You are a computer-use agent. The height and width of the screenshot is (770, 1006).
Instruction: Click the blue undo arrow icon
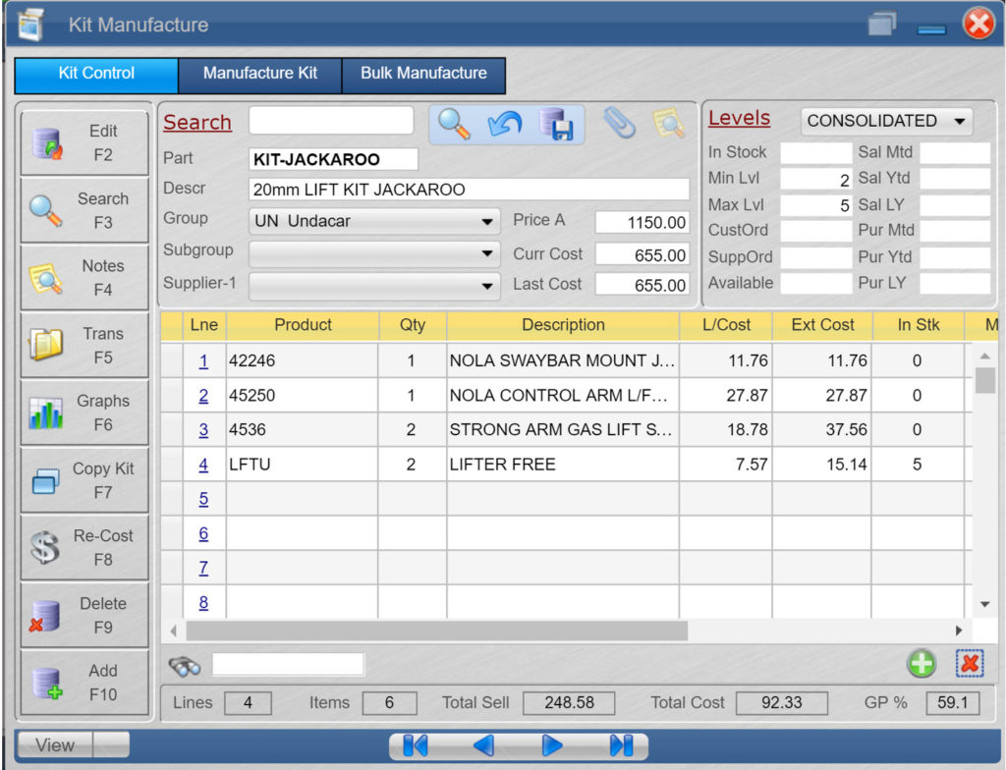pos(505,125)
